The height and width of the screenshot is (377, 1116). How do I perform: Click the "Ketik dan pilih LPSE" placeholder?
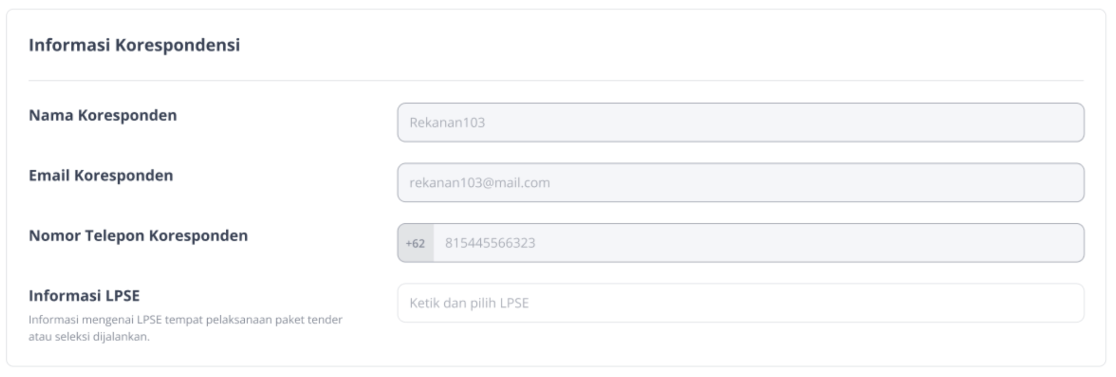(469, 303)
